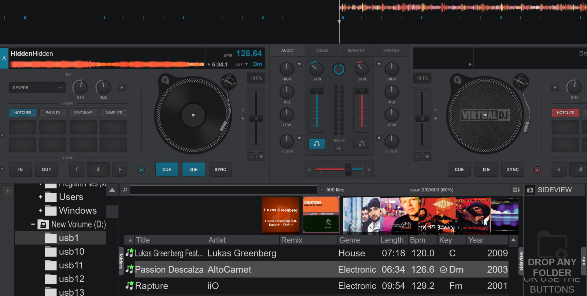This screenshot has width=587, height=296.
Task: Click the deck A headphone cue icon
Action: [317, 144]
